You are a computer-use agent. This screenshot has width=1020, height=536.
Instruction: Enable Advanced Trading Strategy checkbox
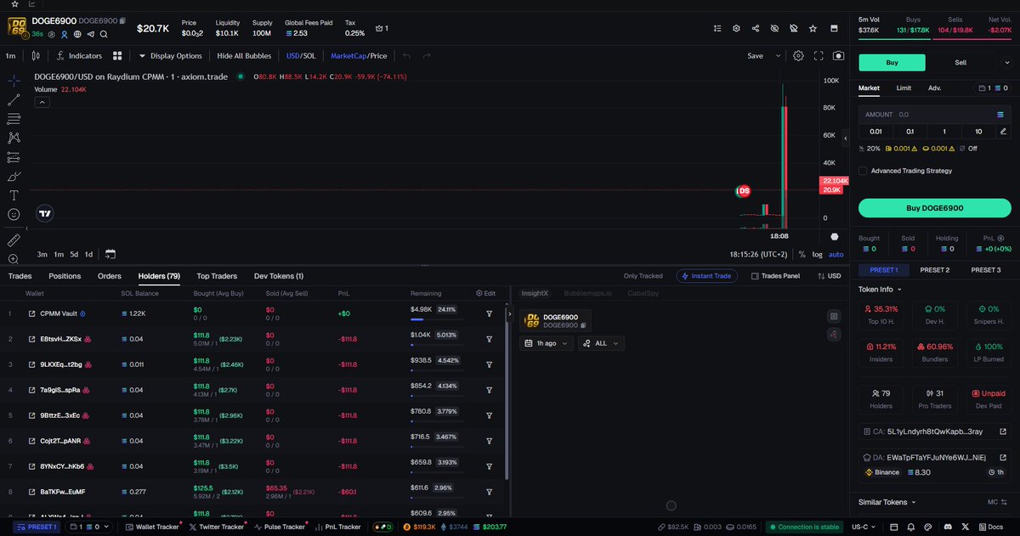coord(864,171)
